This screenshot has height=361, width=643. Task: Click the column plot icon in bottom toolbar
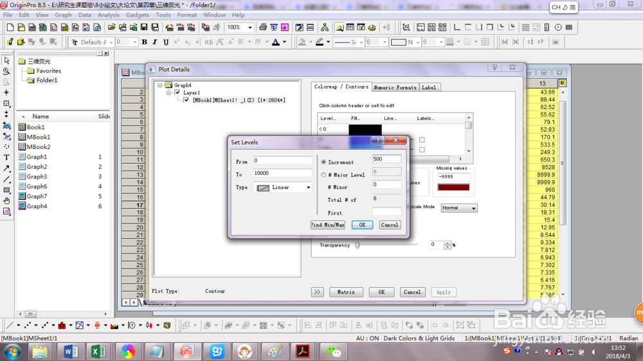point(62,326)
